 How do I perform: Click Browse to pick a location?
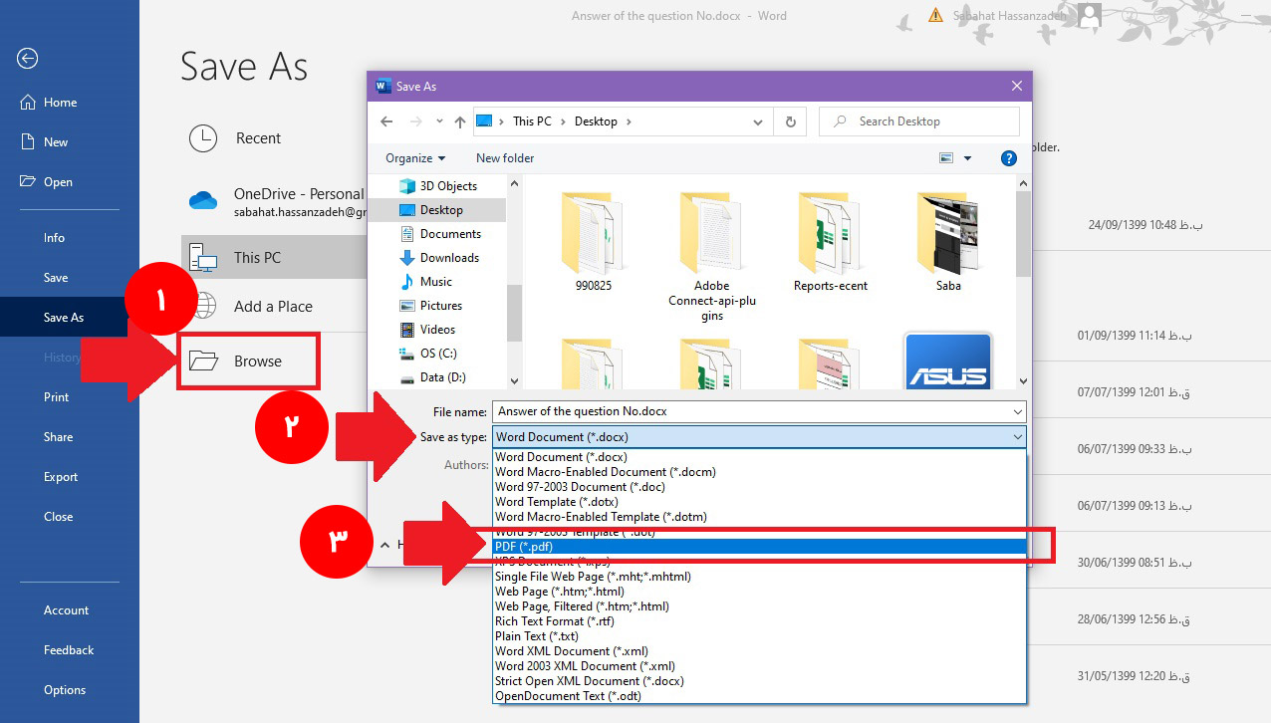coord(257,361)
